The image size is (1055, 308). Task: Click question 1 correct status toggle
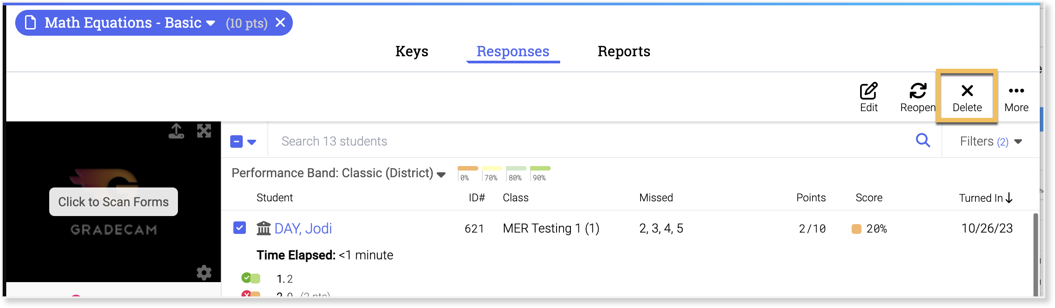pos(251,279)
